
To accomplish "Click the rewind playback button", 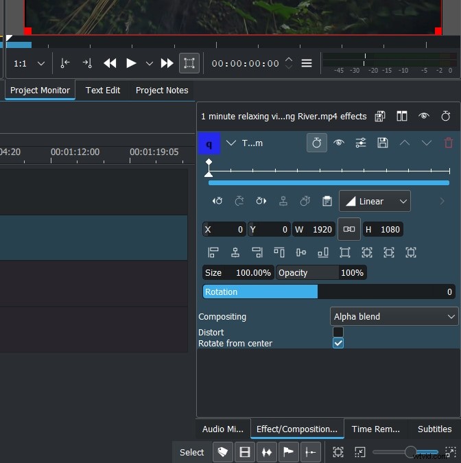I will [x=110, y=63].
